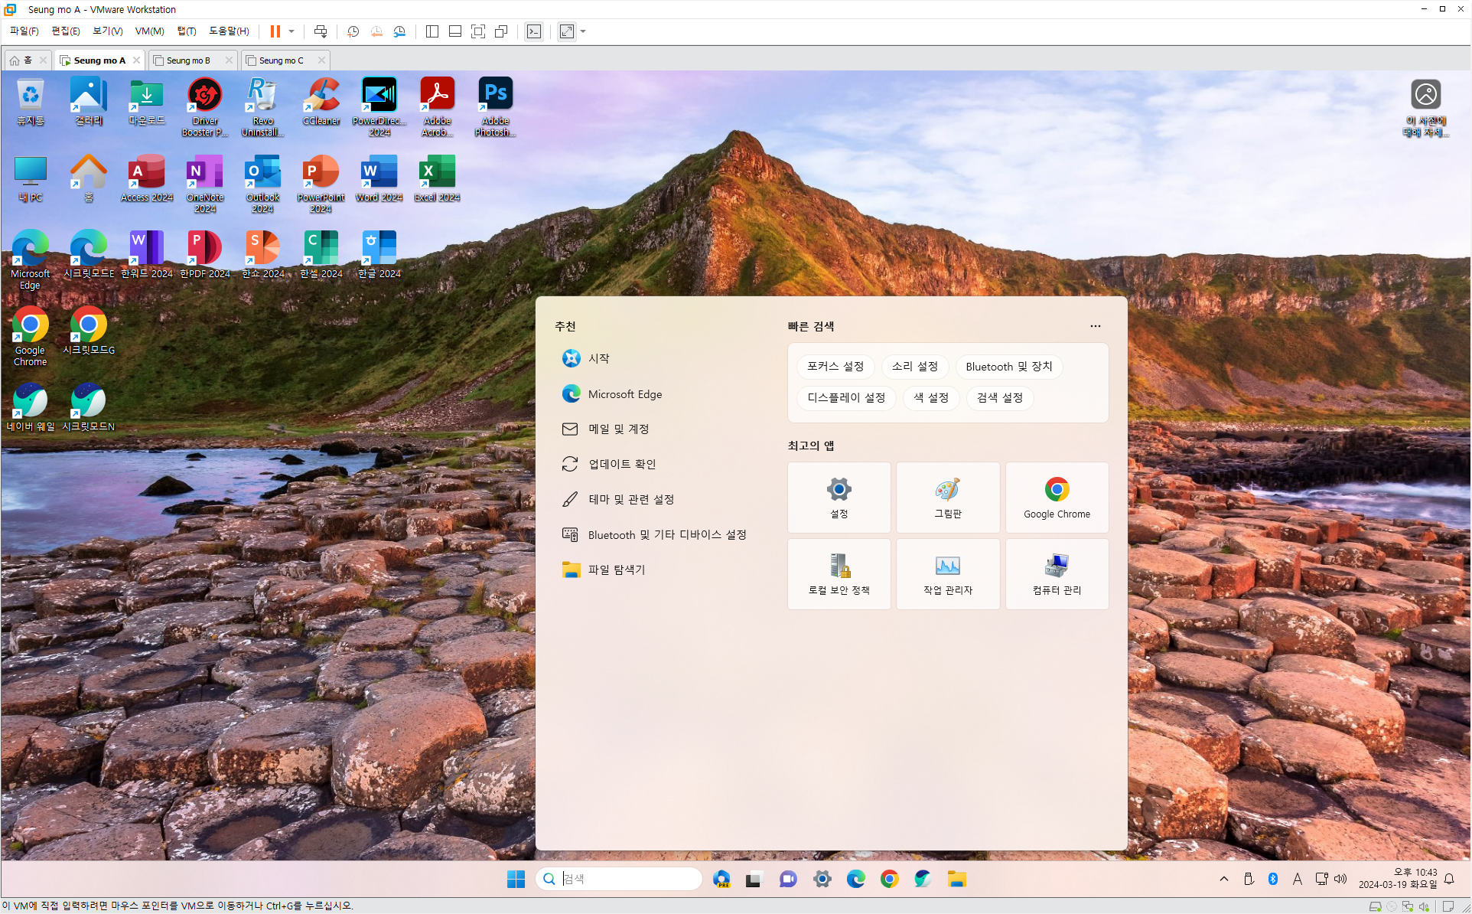This screenshot has height=914, width=1472.
Task: Enter full screen mode icon
Action: click(478, 31)
